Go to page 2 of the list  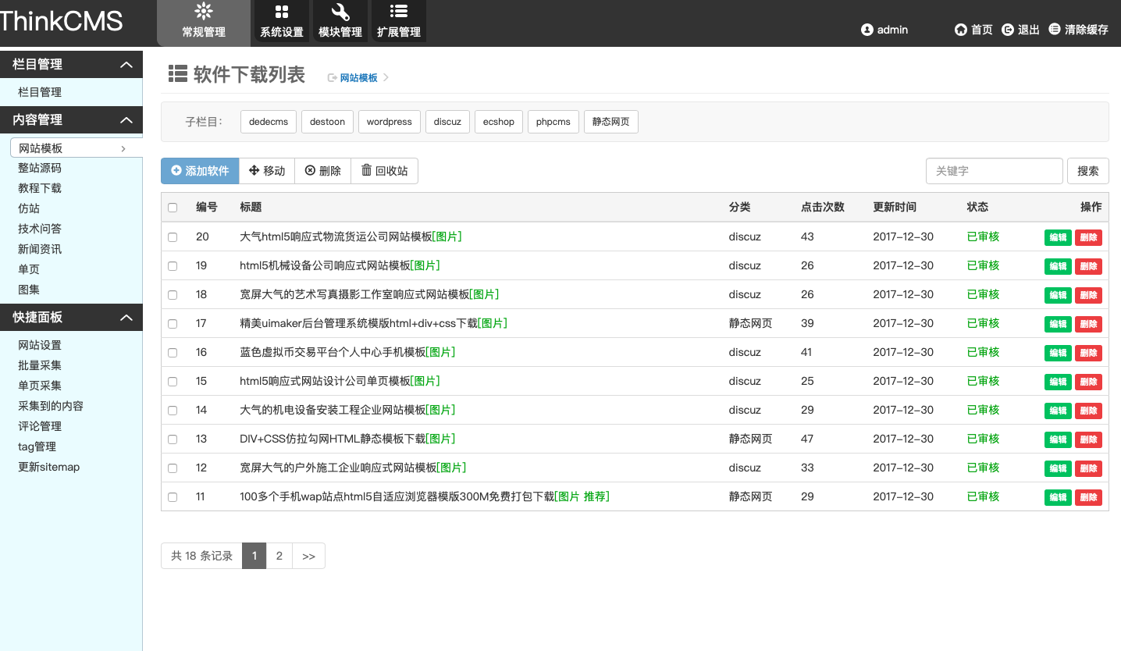[x=279, y=556]
